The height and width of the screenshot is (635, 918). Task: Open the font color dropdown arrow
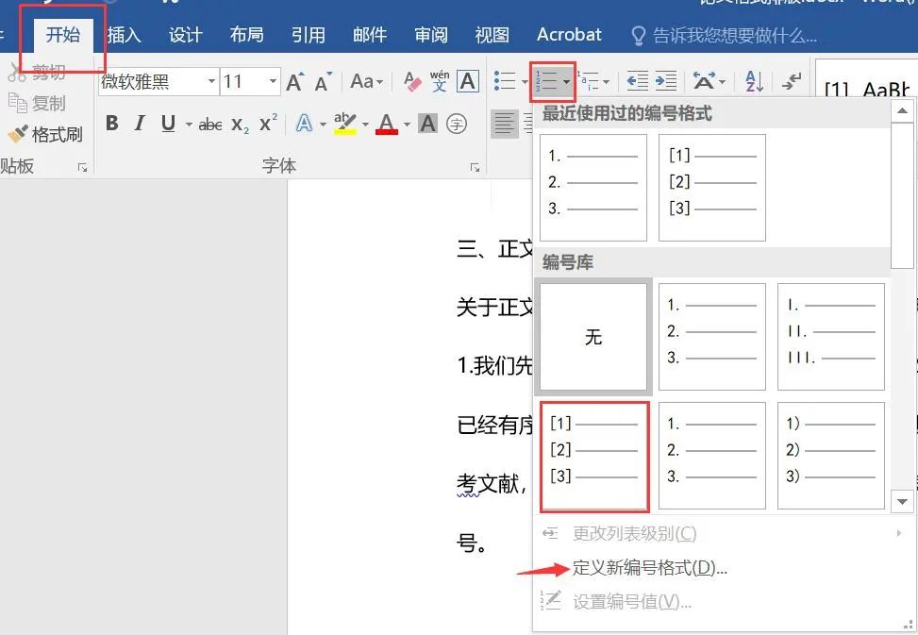[x=407, y=124]
